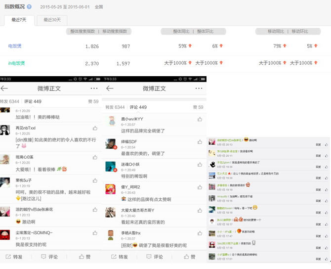Viewport: 331px width, 269px height.
Task: Like the comment by 大爱大爱杰哥杰哥Y
Action: click(x=200, y=211)
